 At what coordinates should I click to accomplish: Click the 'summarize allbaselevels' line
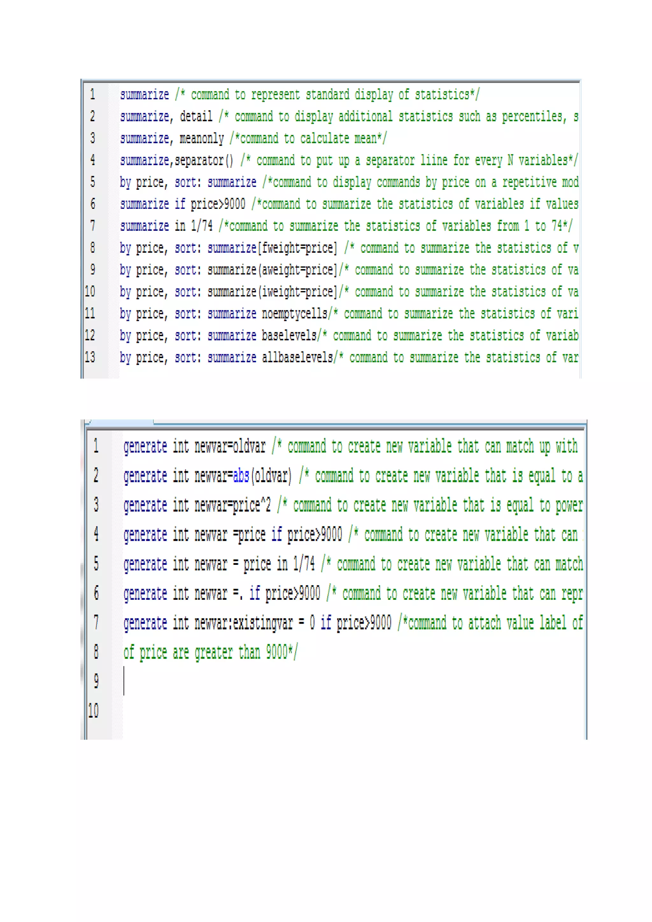349,358
